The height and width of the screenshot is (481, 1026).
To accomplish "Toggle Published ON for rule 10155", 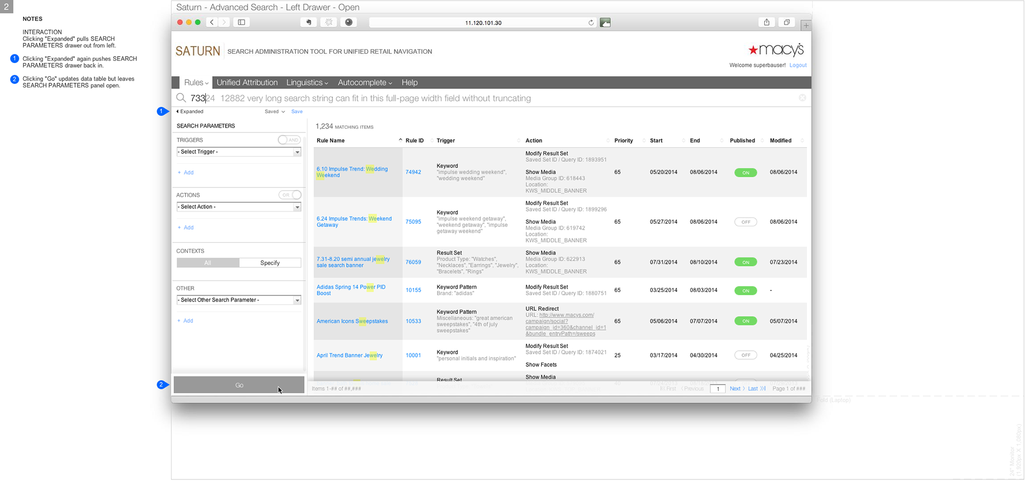I will [x=745, y=290].
